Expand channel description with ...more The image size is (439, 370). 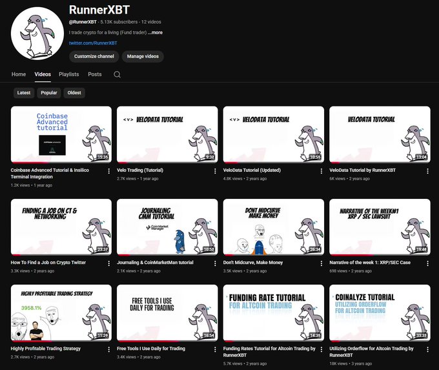pyautogui.click(x=156, y=32)
